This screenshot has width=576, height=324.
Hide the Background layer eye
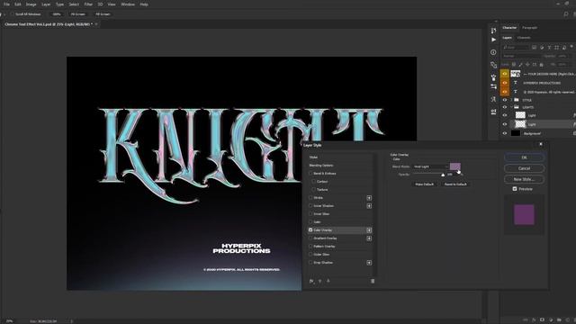[x=504, y=133]
